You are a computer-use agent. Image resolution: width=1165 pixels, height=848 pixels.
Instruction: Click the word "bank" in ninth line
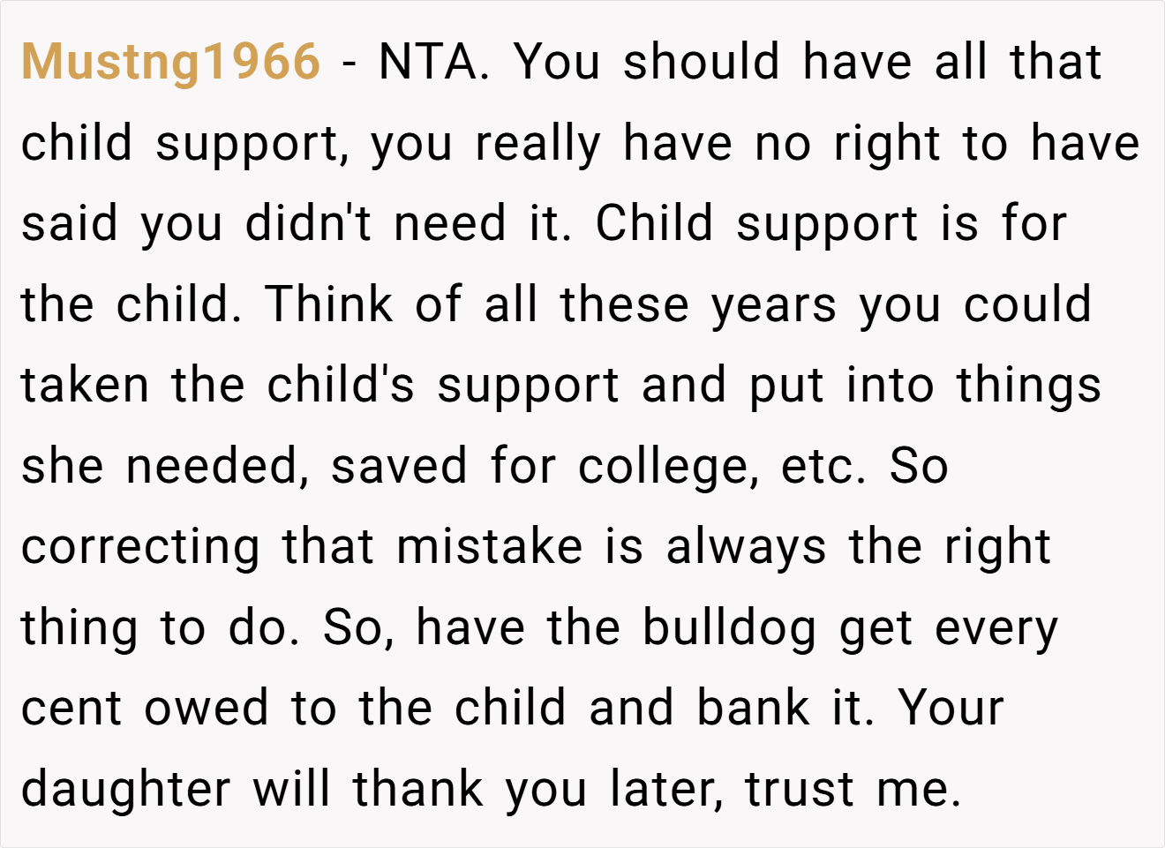(753, 708)
